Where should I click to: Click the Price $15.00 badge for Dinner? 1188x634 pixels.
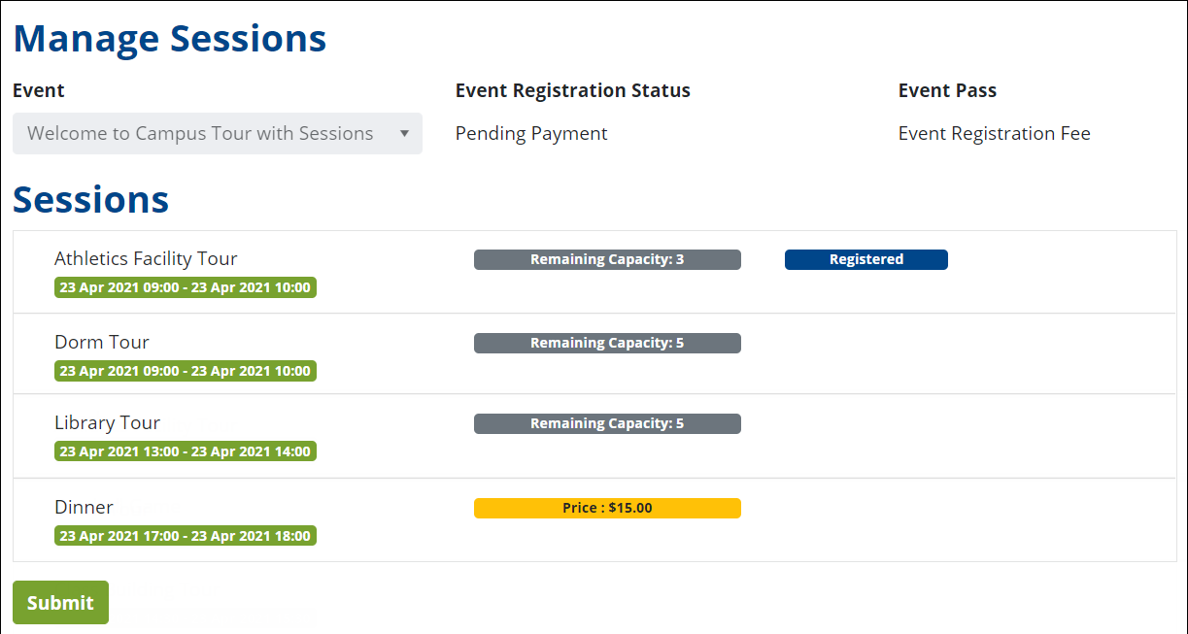[x=607, y=508]
